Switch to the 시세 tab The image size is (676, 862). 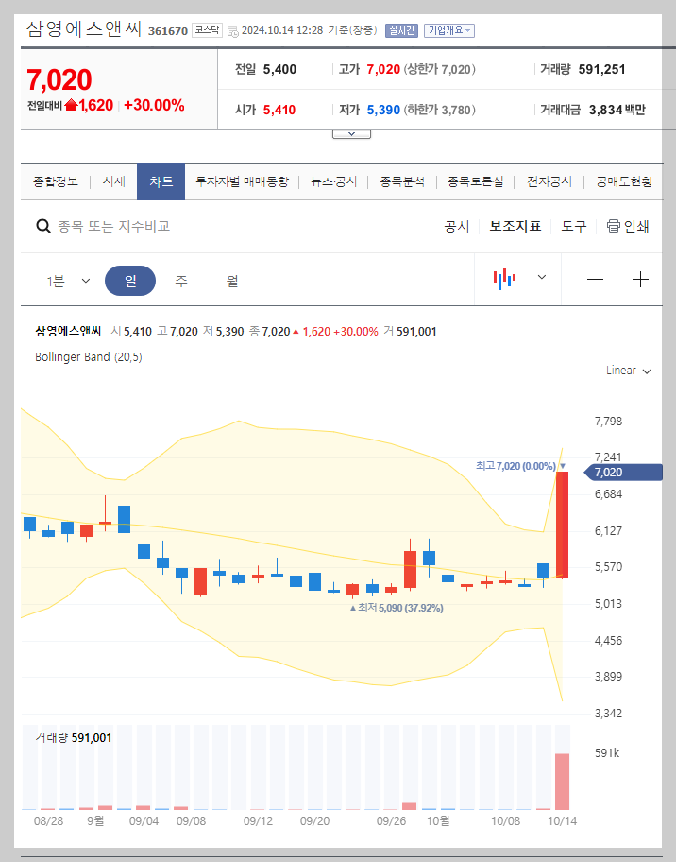112,181
